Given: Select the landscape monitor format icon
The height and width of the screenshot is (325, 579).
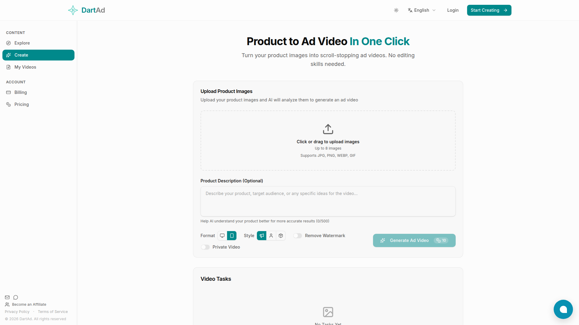Looking at the screenshot, I should [x=222, y=236].
